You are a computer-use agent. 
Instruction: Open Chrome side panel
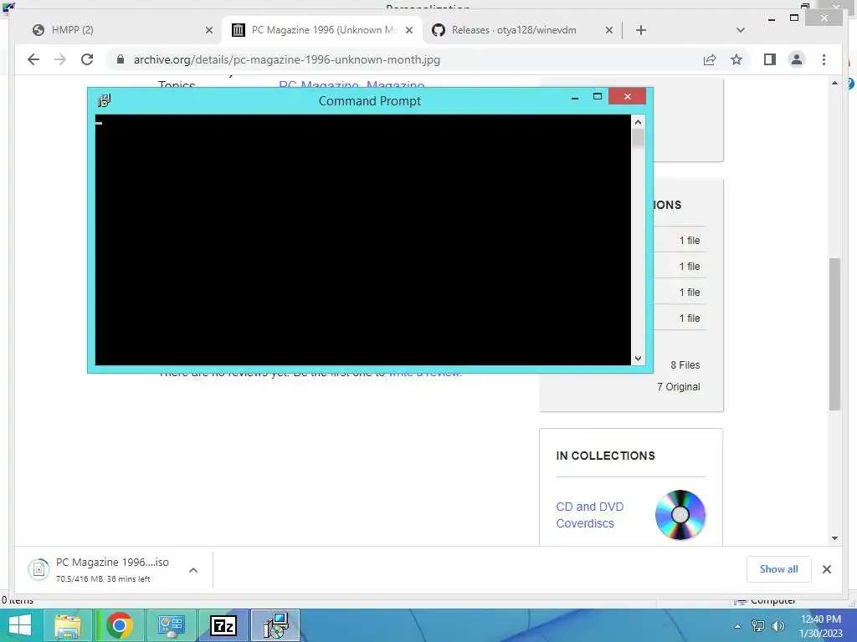pyautogui.click(x=770, y=59)
